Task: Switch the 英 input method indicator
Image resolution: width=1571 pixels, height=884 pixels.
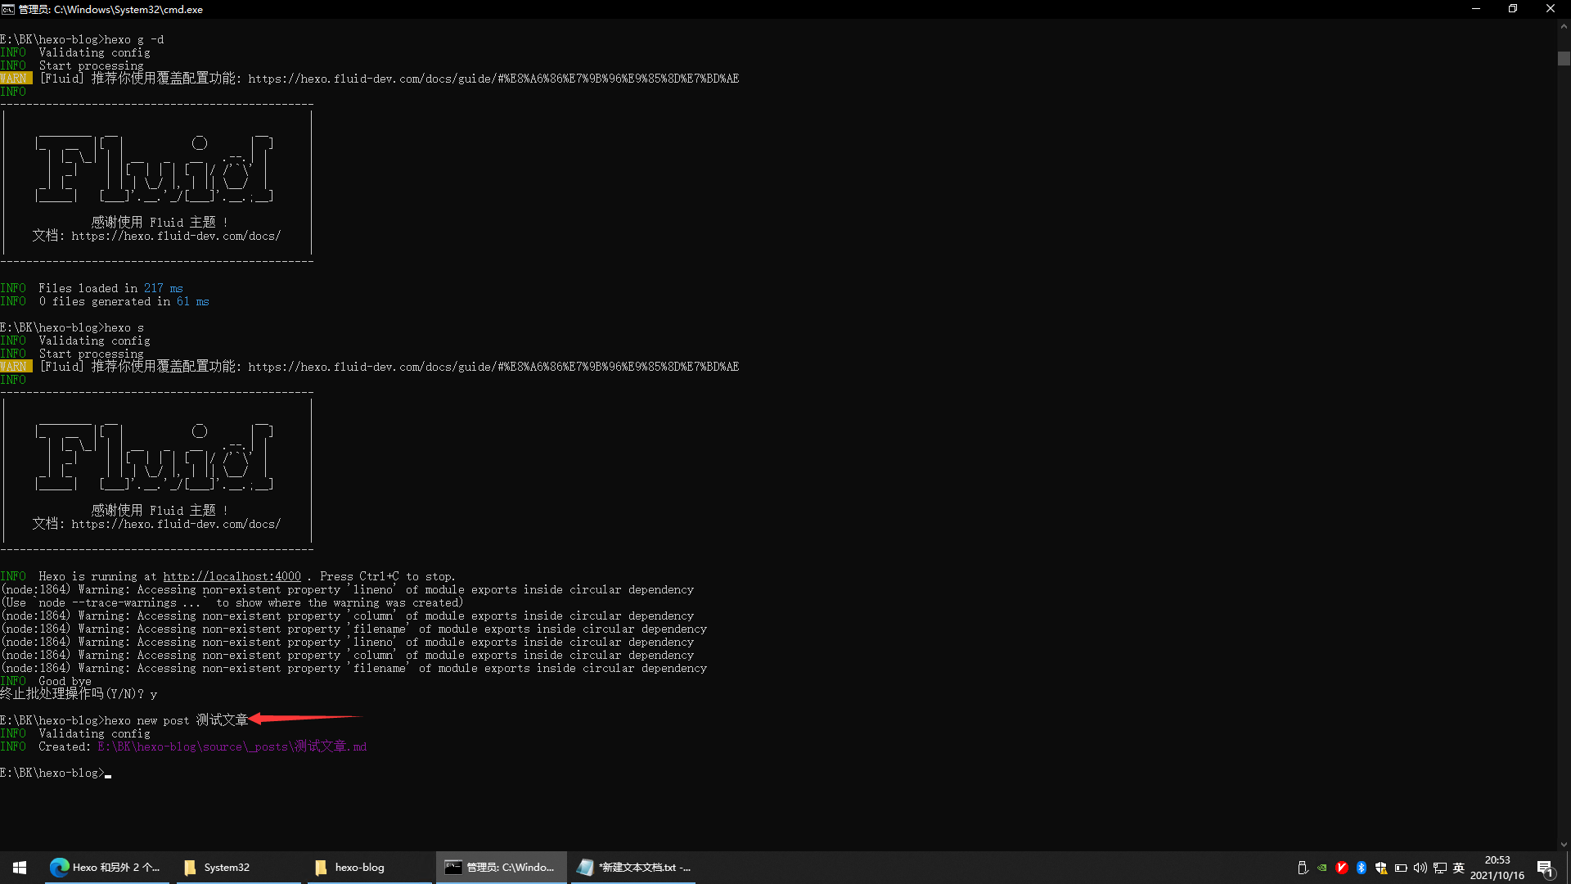Action: click(x=1459, y=868)
